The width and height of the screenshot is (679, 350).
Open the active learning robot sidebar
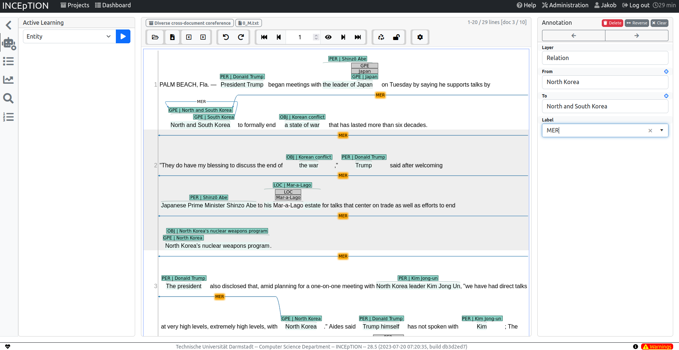coord(9,44)
